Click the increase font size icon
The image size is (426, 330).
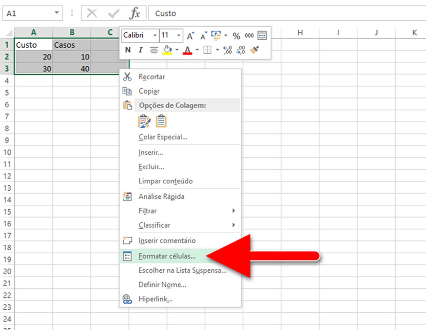coord(190,36)
